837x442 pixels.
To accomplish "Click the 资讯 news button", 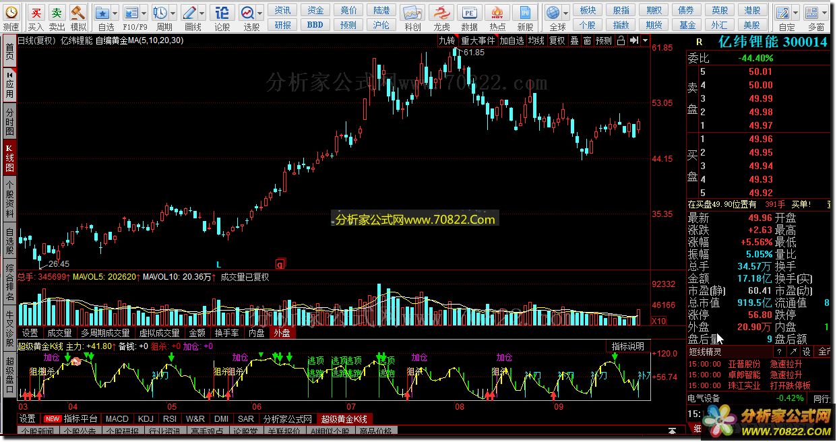I will (283, 10).
